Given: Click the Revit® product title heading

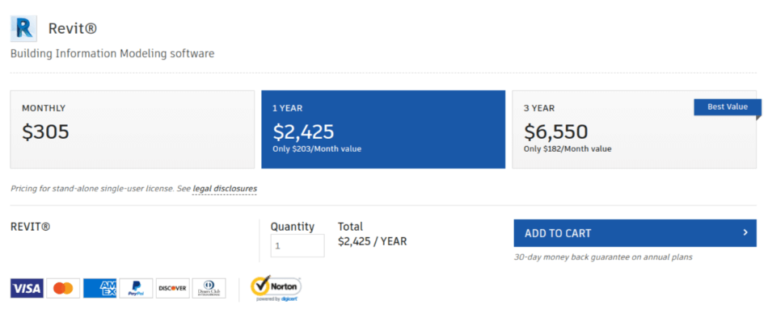Looking at the screenshot, I should [x=73, y=29].
